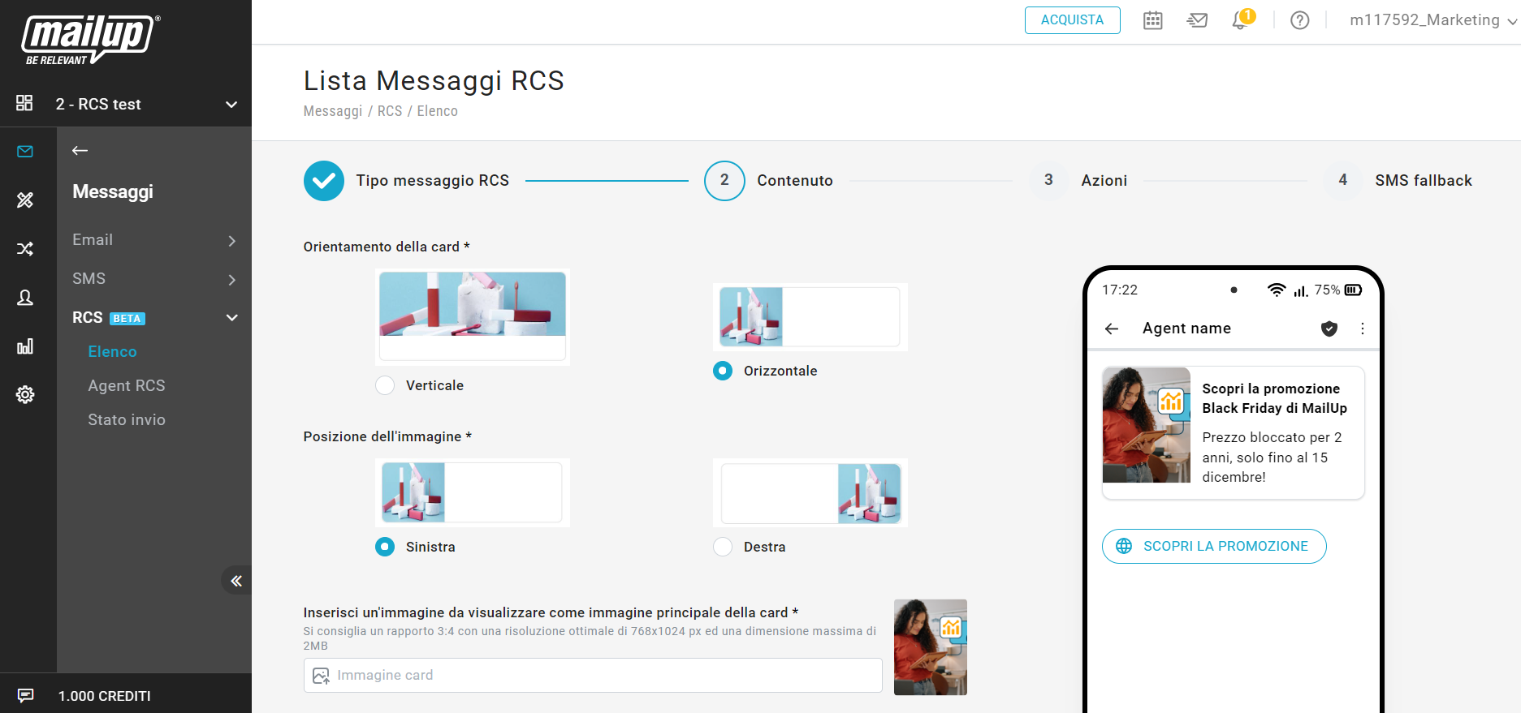The height and width of the screenshot is (713, 1521).
Task: Select the Orizzontale radio button
Action: (722, 371)
